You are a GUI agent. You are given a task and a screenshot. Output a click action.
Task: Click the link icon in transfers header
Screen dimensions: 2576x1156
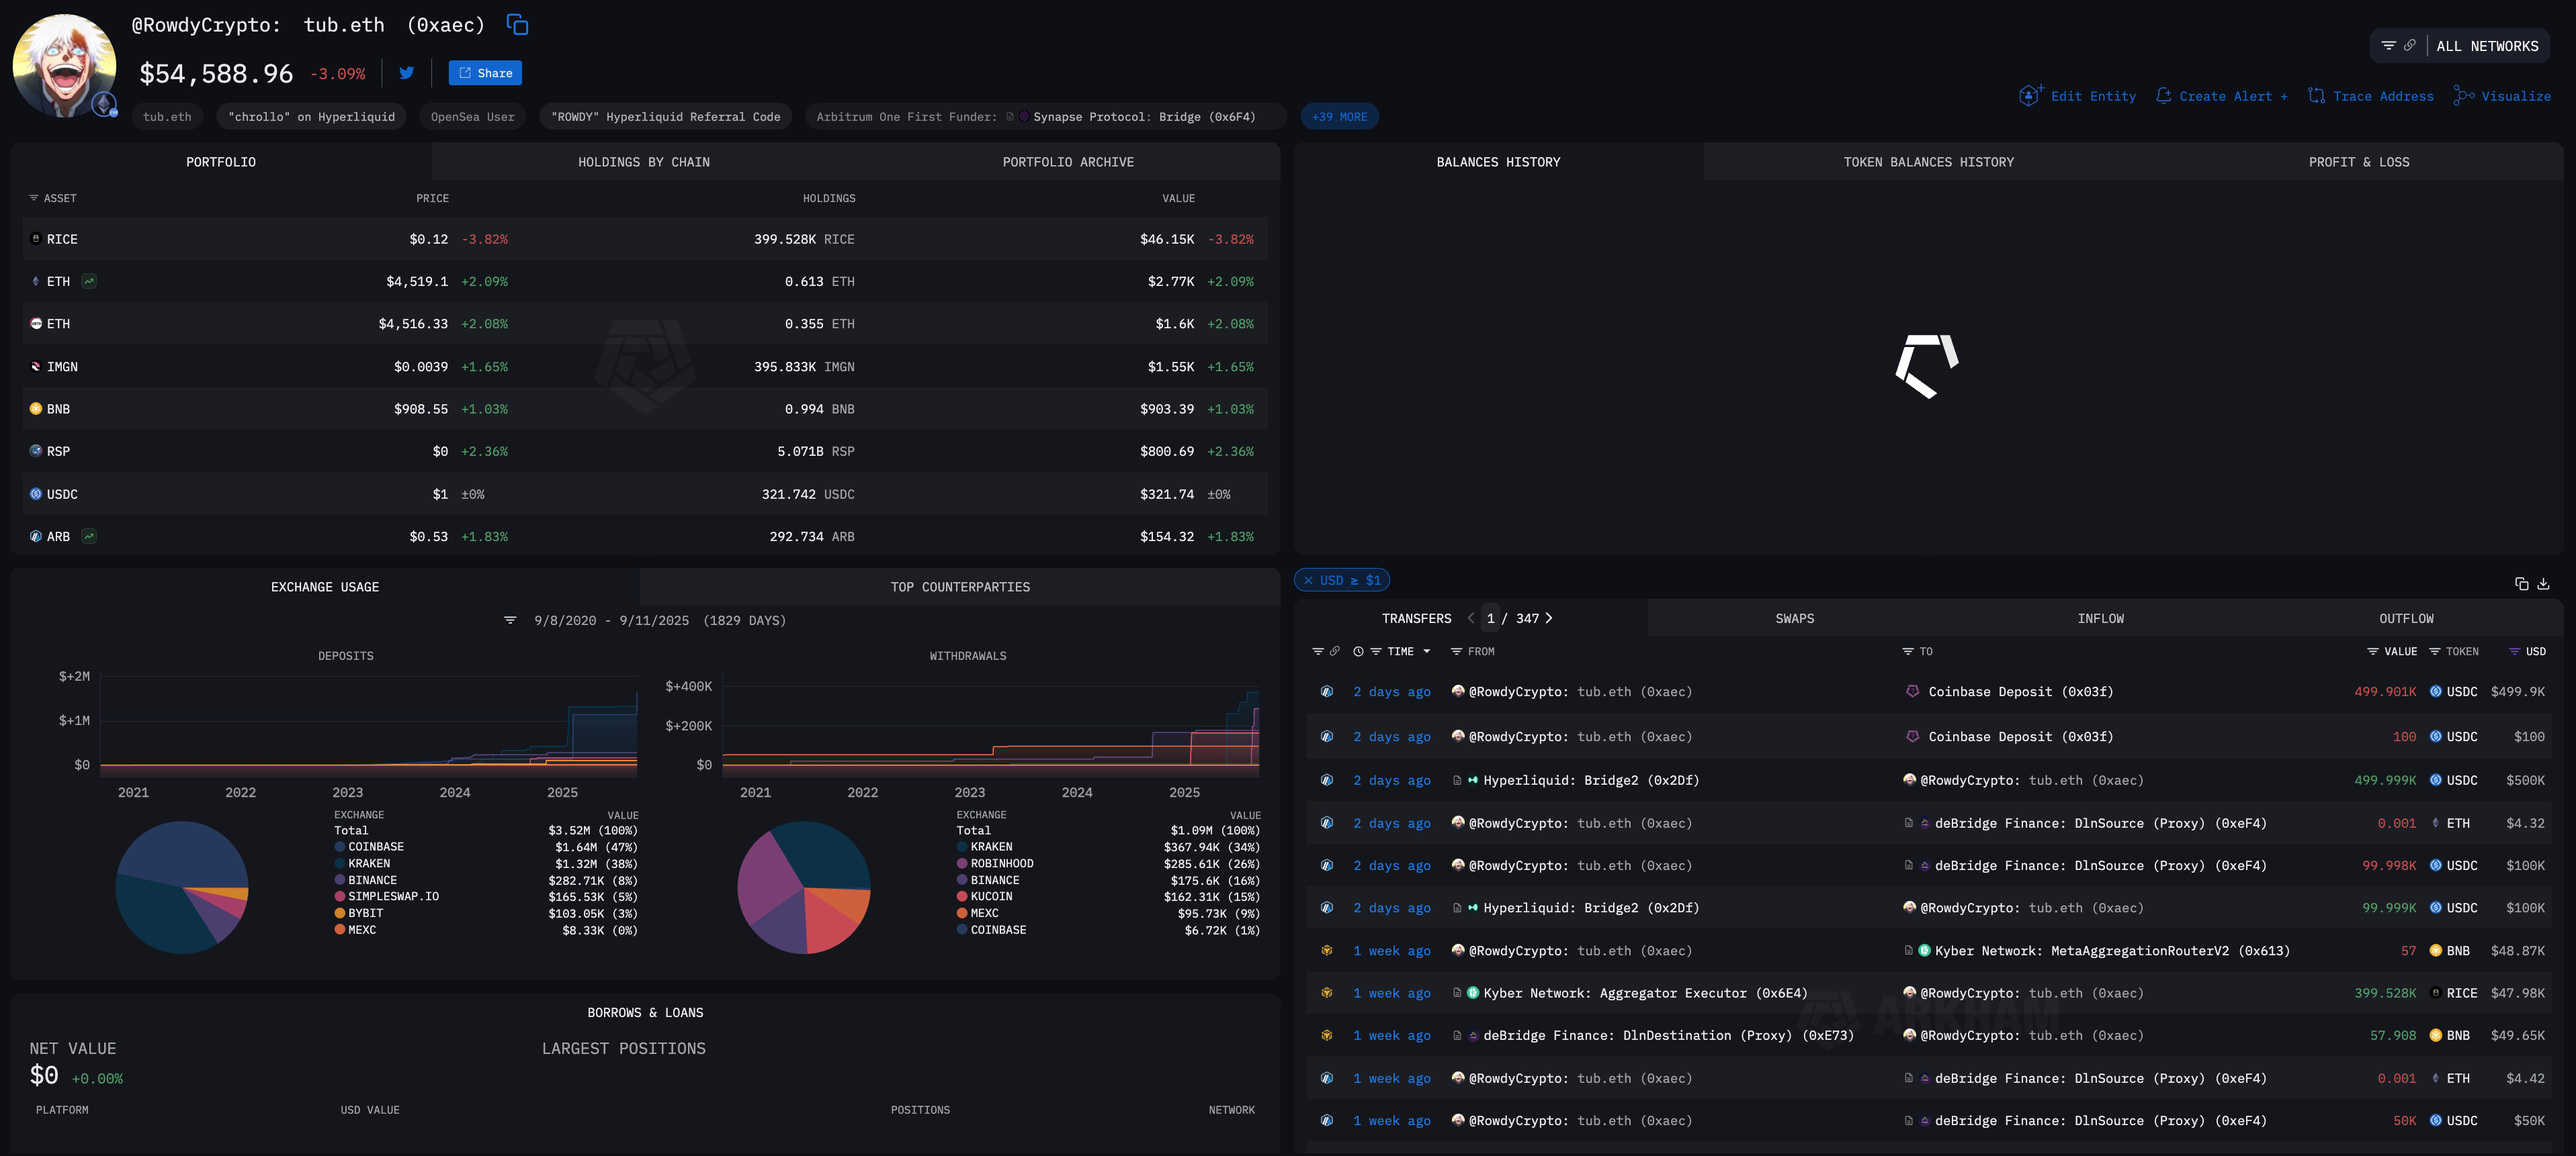tap(1334, 651)
